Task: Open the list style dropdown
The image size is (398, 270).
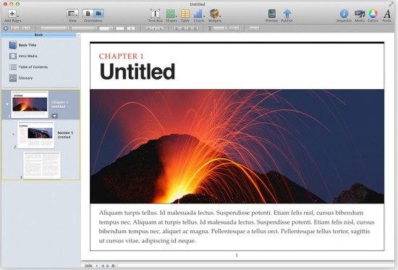Action: point(254,28)
